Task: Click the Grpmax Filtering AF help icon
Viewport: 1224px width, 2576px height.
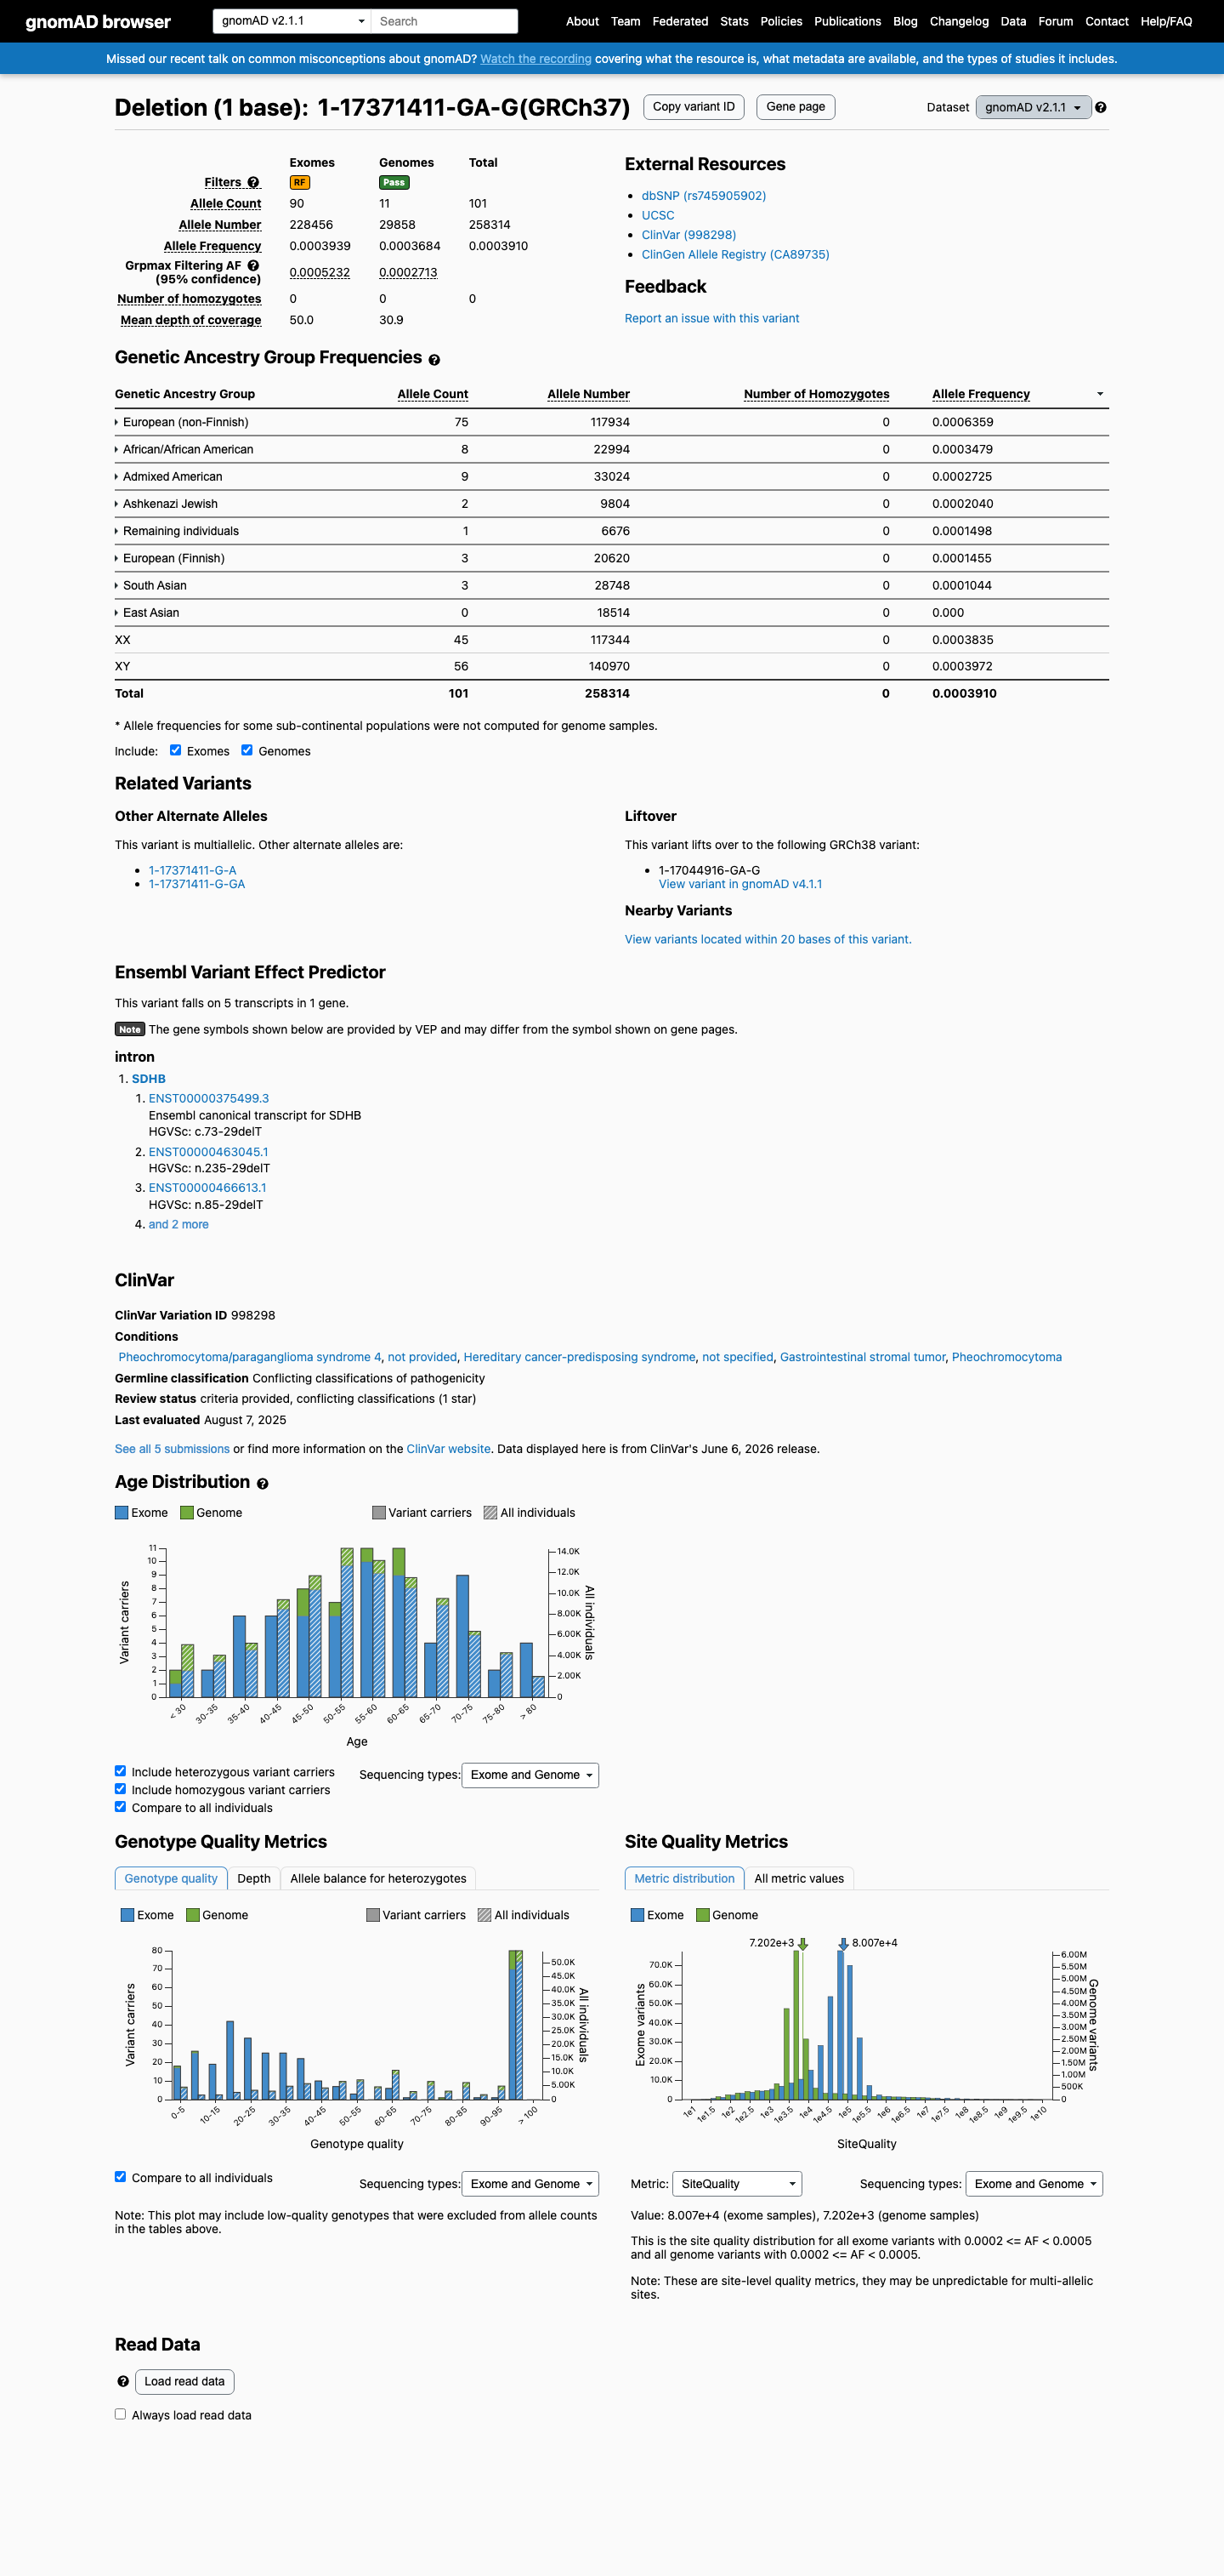Action: 254,265
